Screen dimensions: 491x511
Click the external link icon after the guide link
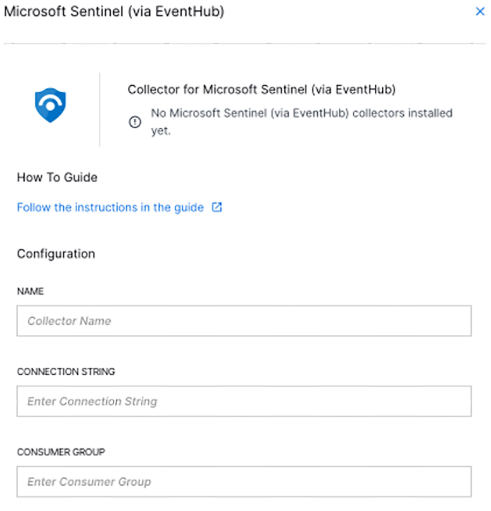click(x=217, y=208)
